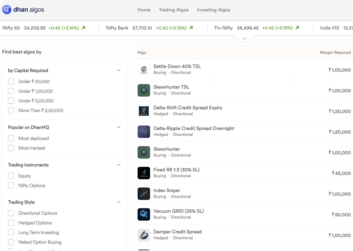Enable the Most tracked filter
Image resolution: width=353 pixels, height=251 pixels.
(x=11, y=148)
